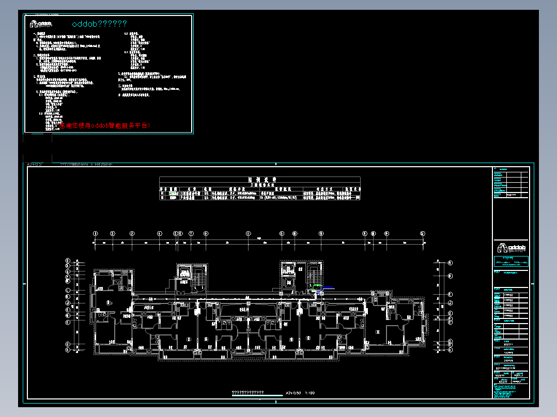This screenshot has height=417, width=557.
Task: Select the cyan "oddob??????" heading
Action: point(99,24)
